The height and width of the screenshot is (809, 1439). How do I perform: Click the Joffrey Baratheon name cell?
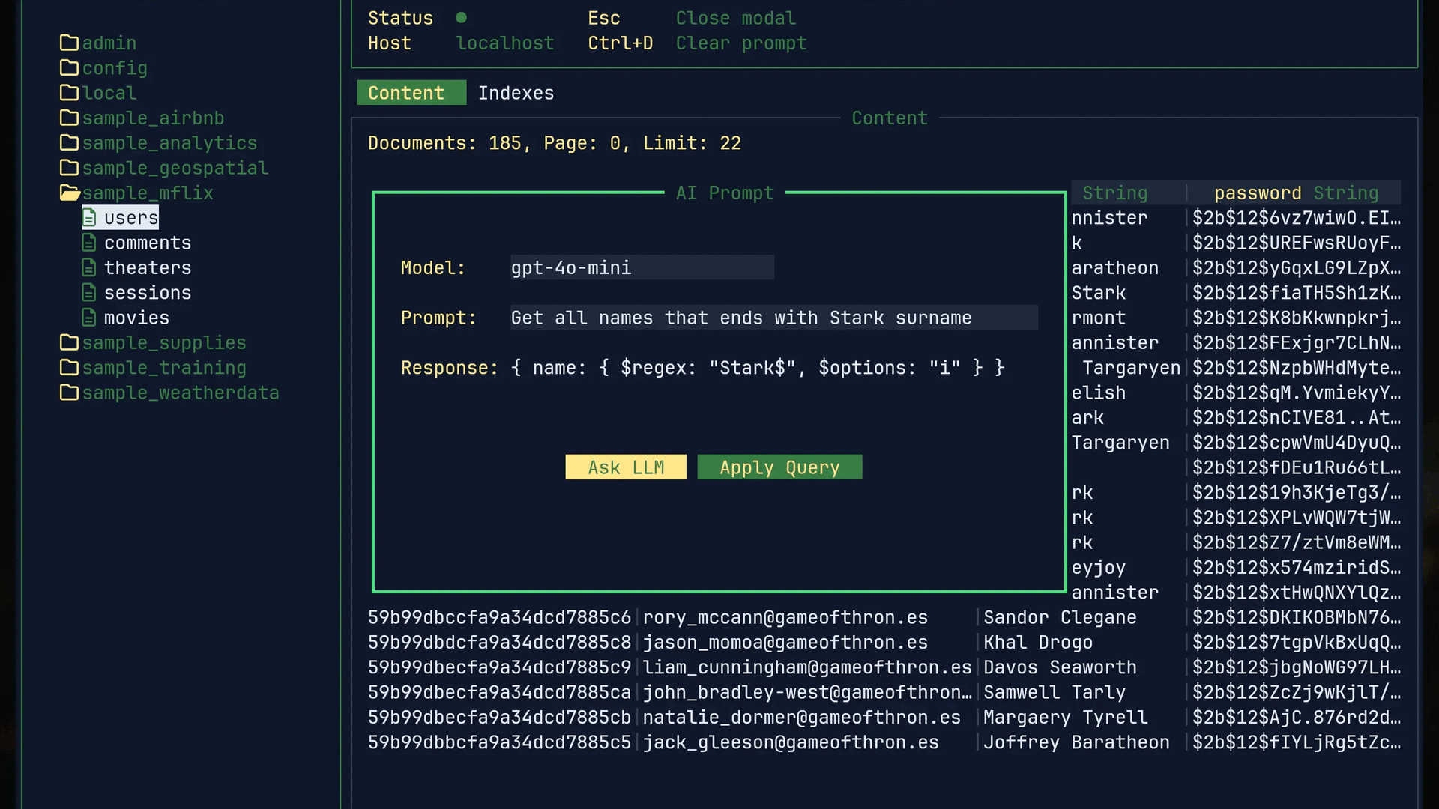tap(1076, 742)
